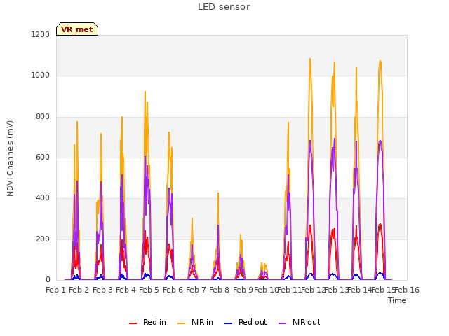Click the 1000 y-axis tick label
Image resolution: width=449 pixels, height=336 pixels.
pyautogui.click(x=41, y=76)
